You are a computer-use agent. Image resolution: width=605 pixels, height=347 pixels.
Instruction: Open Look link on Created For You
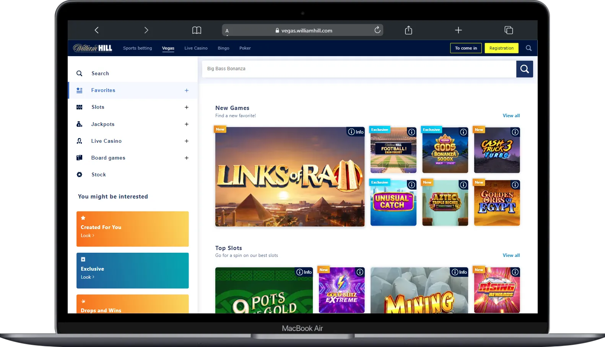pos(87,236)
